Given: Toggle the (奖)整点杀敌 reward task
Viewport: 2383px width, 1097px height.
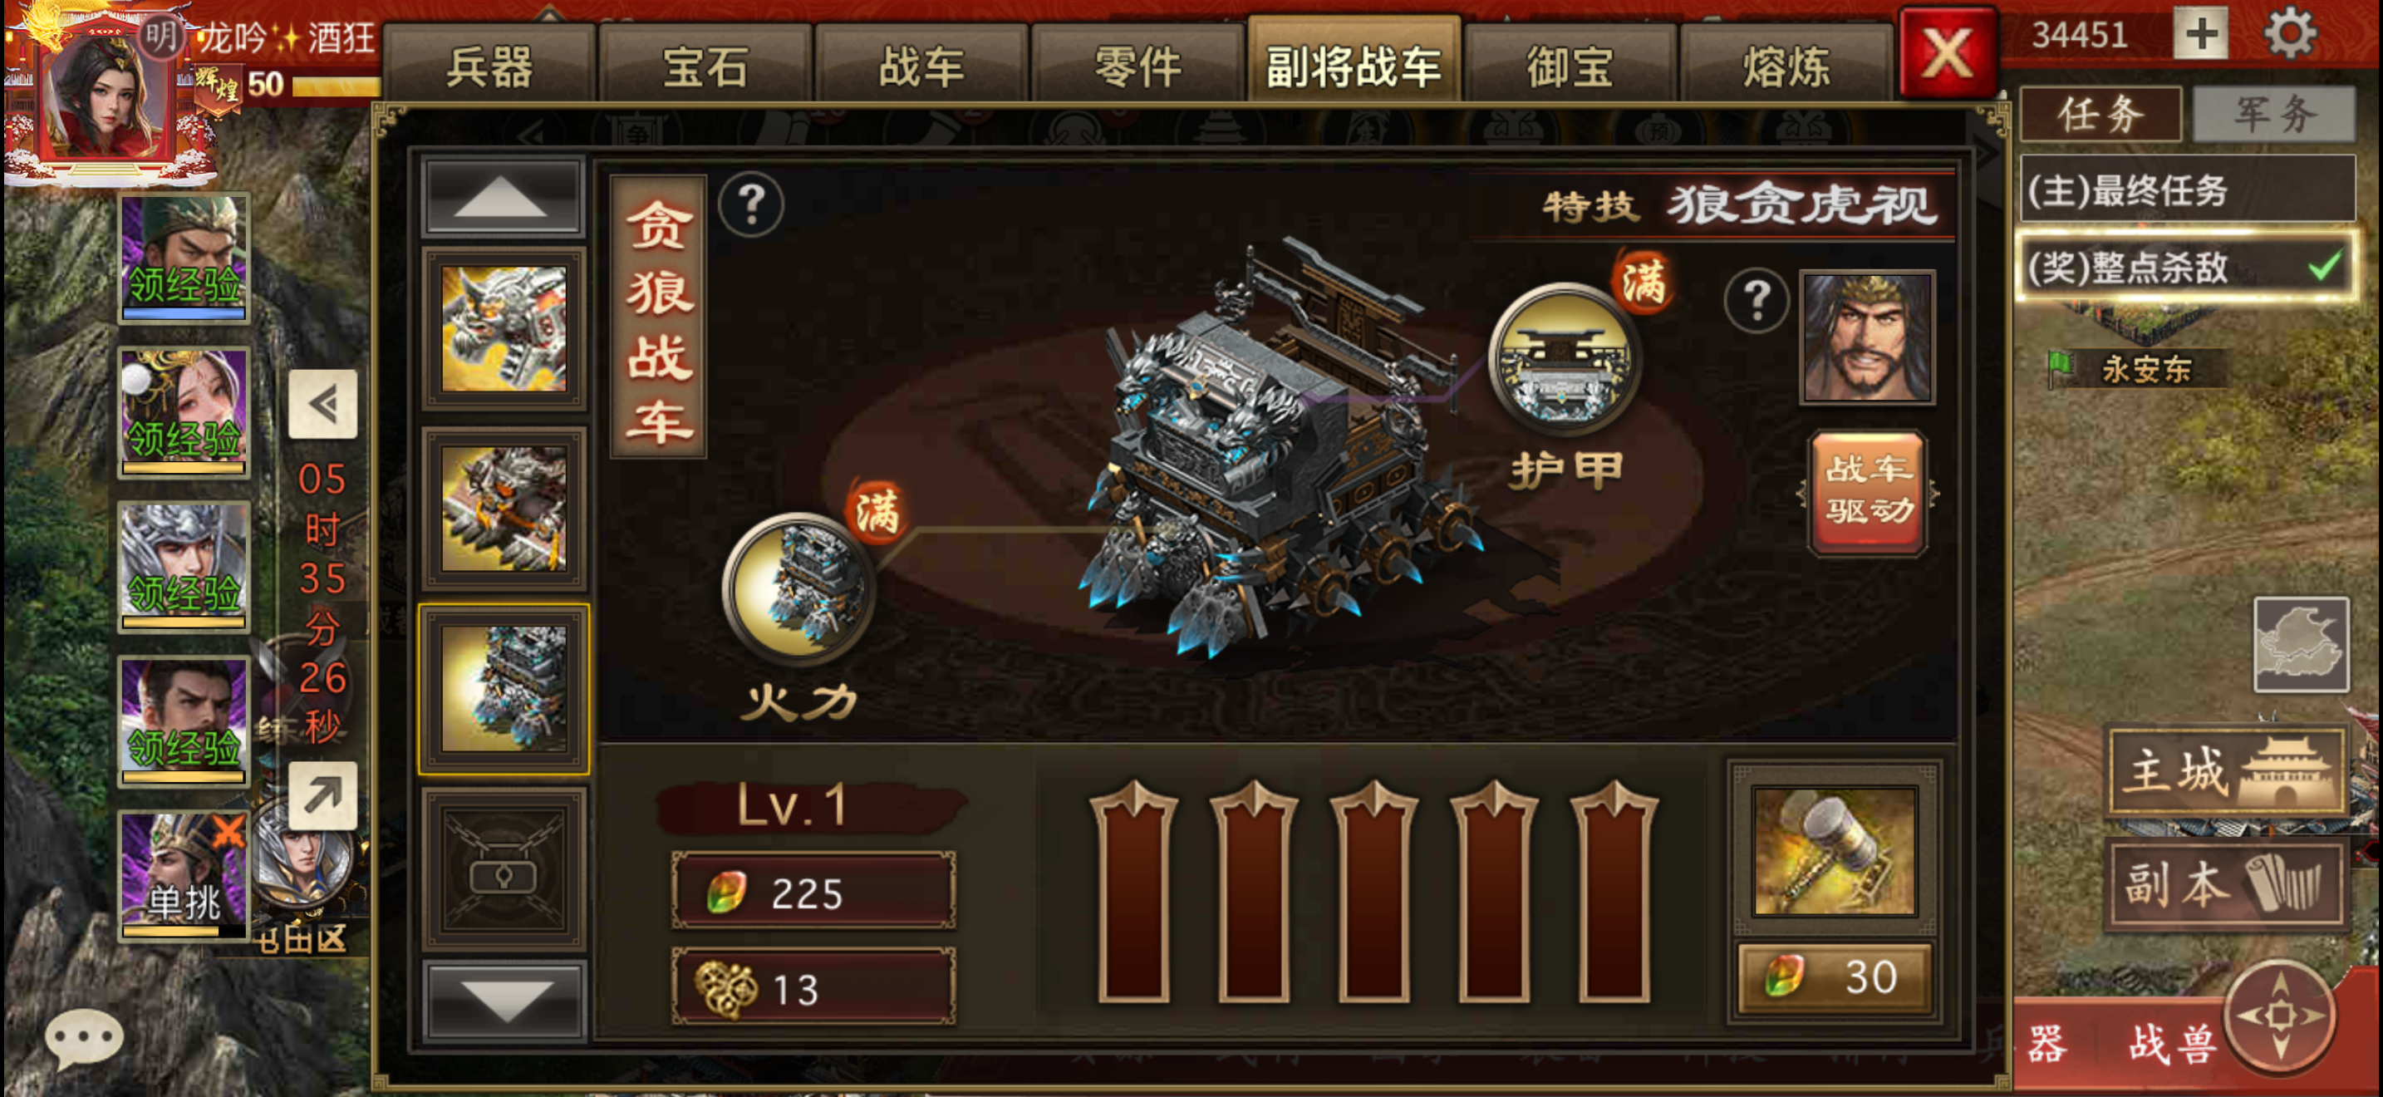Looking at the screenshot, I should 2187,268.
